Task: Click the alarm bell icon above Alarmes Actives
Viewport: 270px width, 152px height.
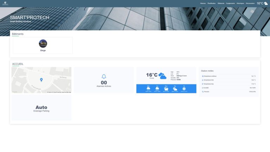Action: point(104,76)
